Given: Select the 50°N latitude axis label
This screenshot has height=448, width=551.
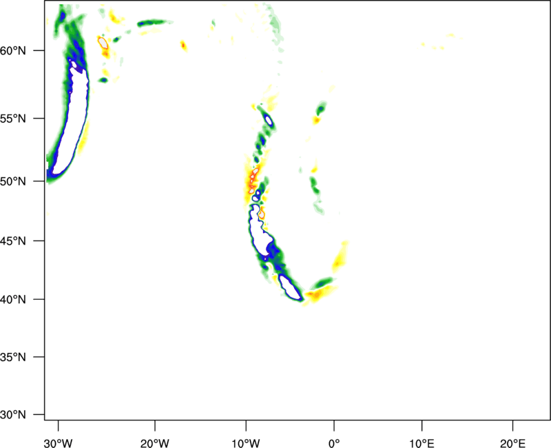Looking at the screenshot, I should (13, 181).
